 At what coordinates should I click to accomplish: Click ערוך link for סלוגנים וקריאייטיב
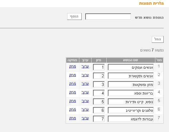tap(85, 110)
